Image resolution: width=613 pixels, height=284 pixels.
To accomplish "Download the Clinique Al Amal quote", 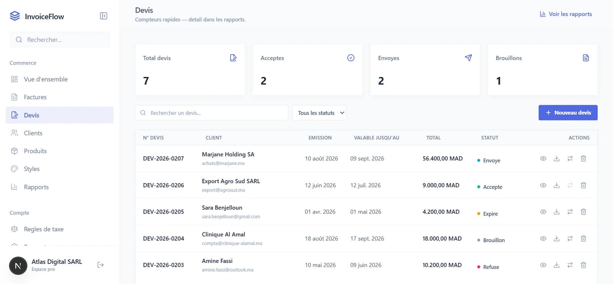I will pyautogui.click(x=557, y=238).
